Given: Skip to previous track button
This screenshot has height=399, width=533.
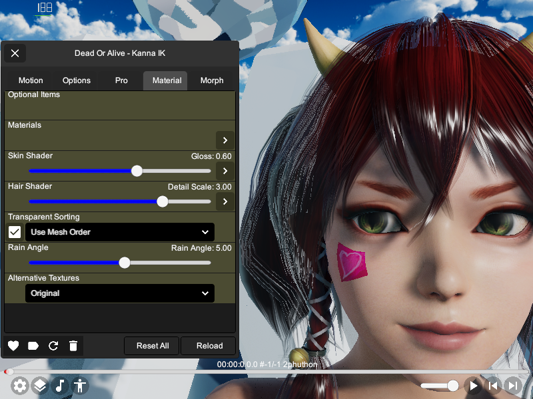Looking at the screenshot, I should [493, 386].
